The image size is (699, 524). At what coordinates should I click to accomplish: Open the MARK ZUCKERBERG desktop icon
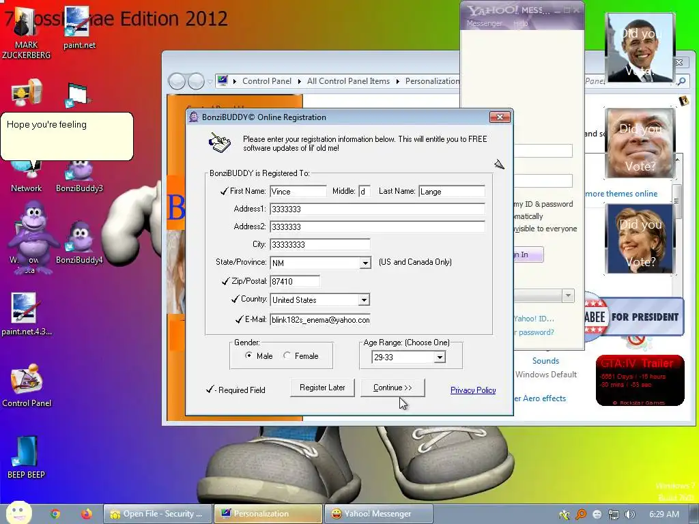pyautogui.click(x=26, y=33)
